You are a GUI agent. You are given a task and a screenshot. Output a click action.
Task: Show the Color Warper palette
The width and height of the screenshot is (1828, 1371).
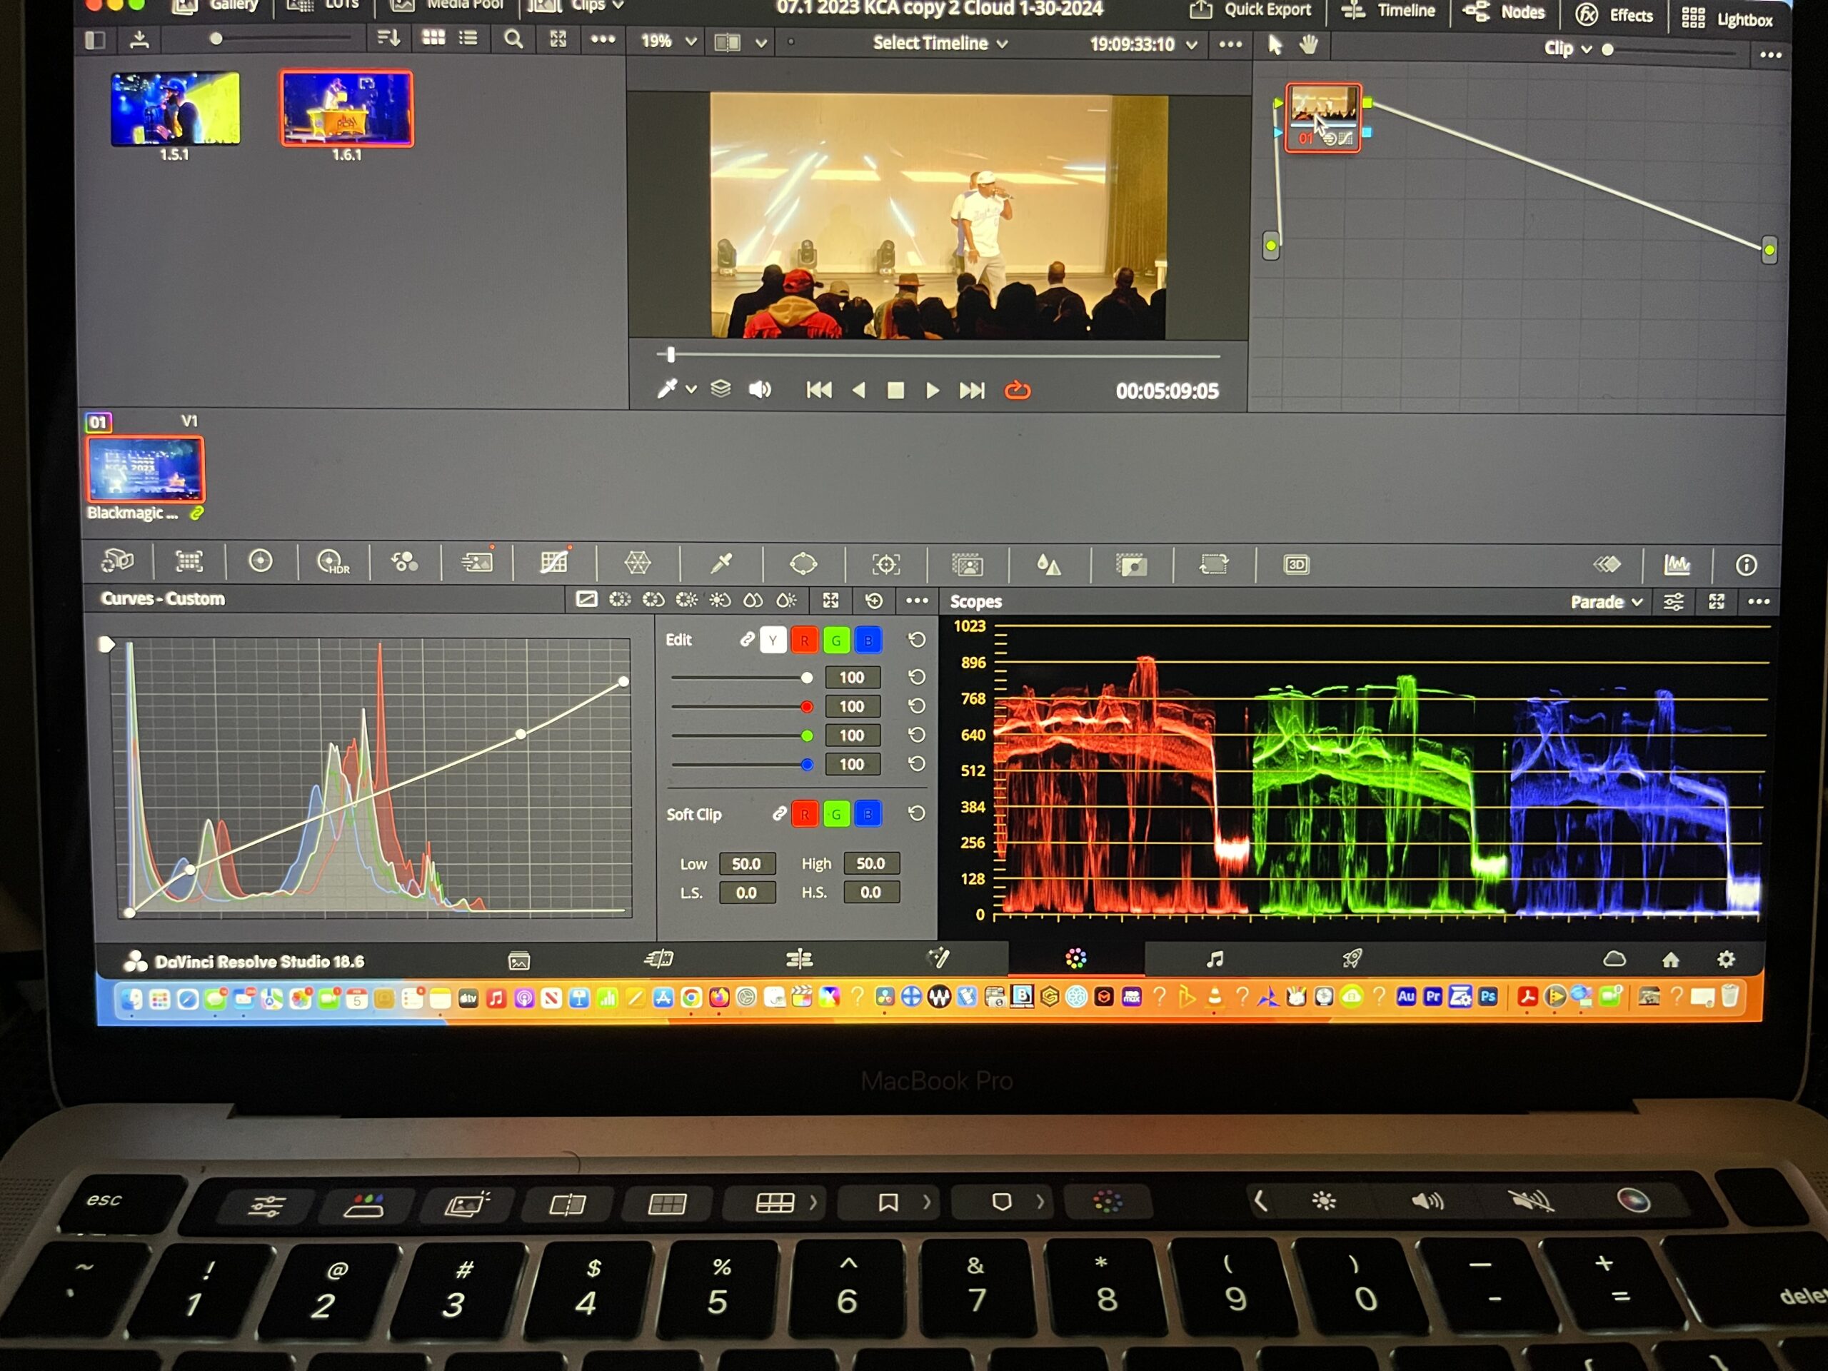[x=637, y=563]
